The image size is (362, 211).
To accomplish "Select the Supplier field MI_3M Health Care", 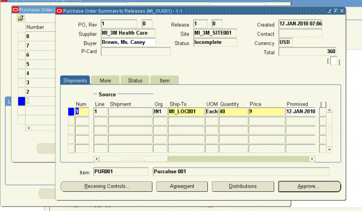I will (x=128, y=33).
